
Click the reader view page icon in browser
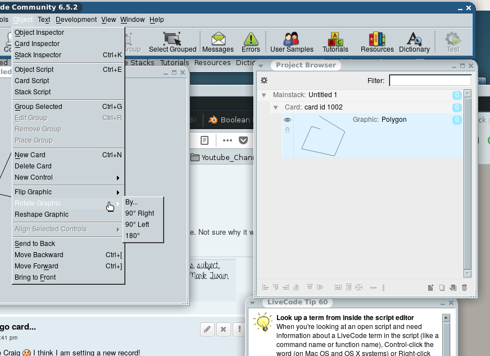pos(205,140)
